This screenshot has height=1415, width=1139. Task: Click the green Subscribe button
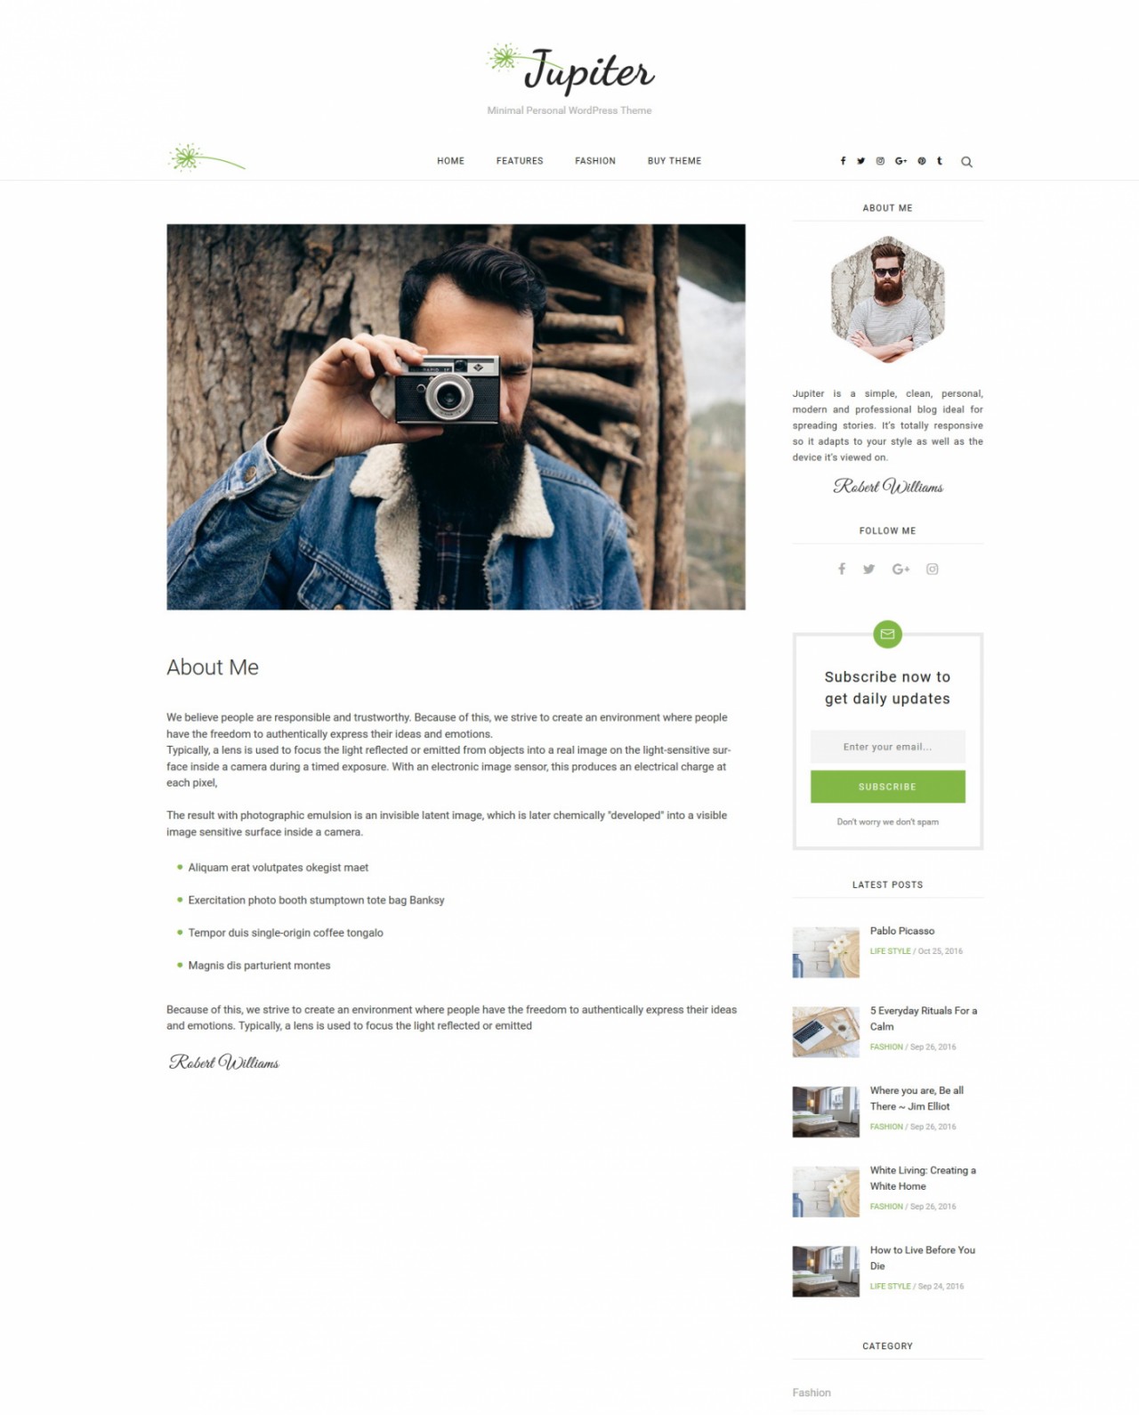[887, 787]
